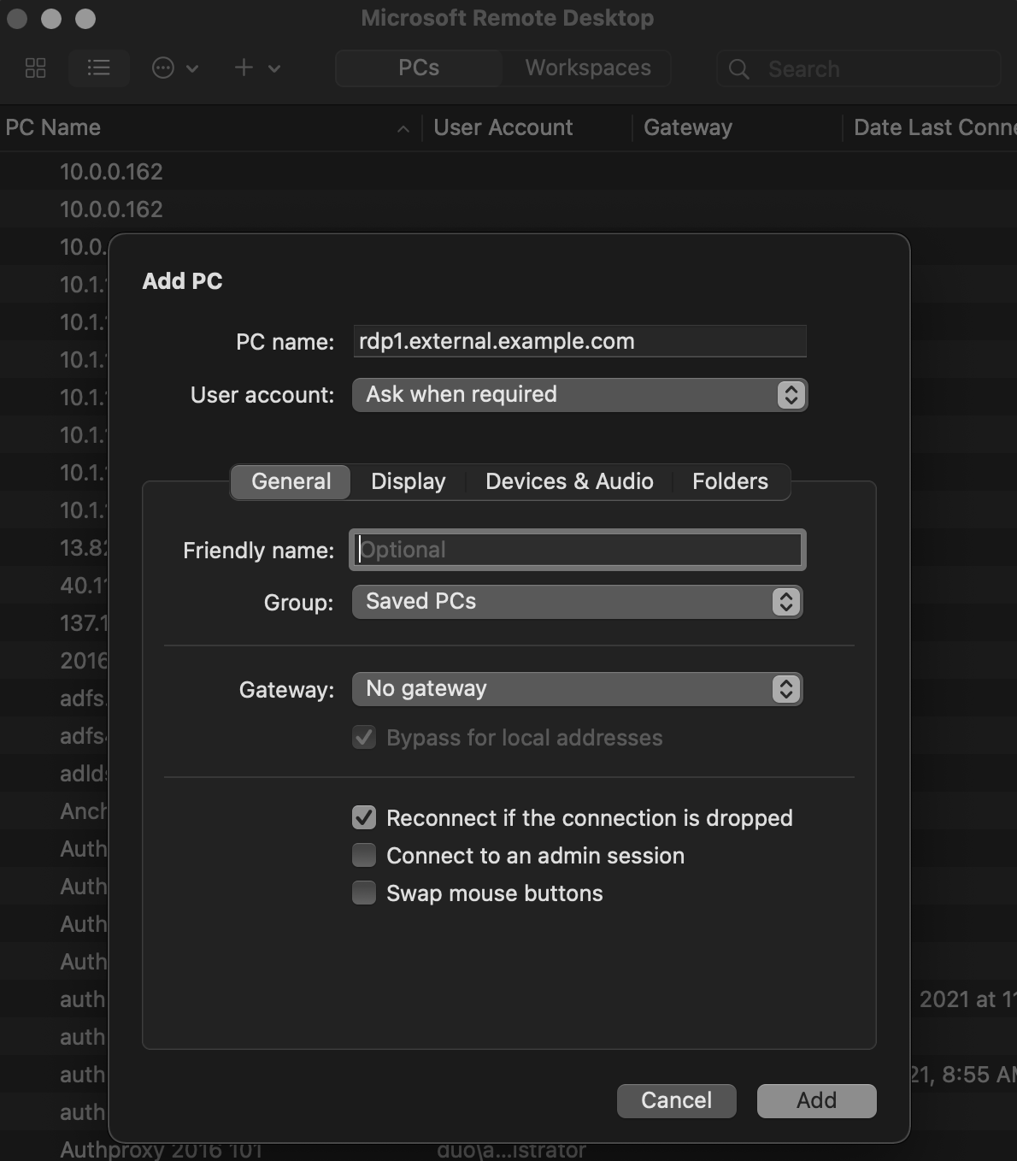Image resolution: width=1017 pixels, height=1161 pixels.
Task: Open the more options (ellipsis) menu
Action: 164,68
